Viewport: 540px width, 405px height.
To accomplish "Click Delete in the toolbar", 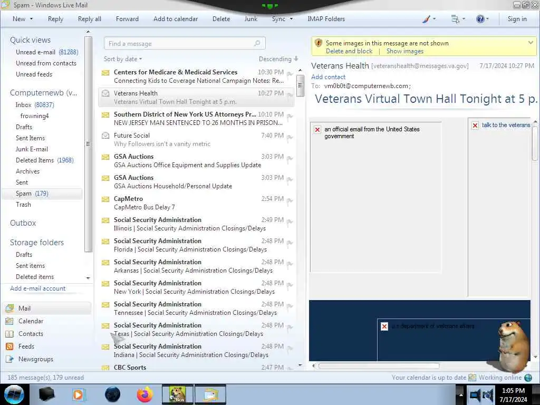I will [x=221, y=19].
